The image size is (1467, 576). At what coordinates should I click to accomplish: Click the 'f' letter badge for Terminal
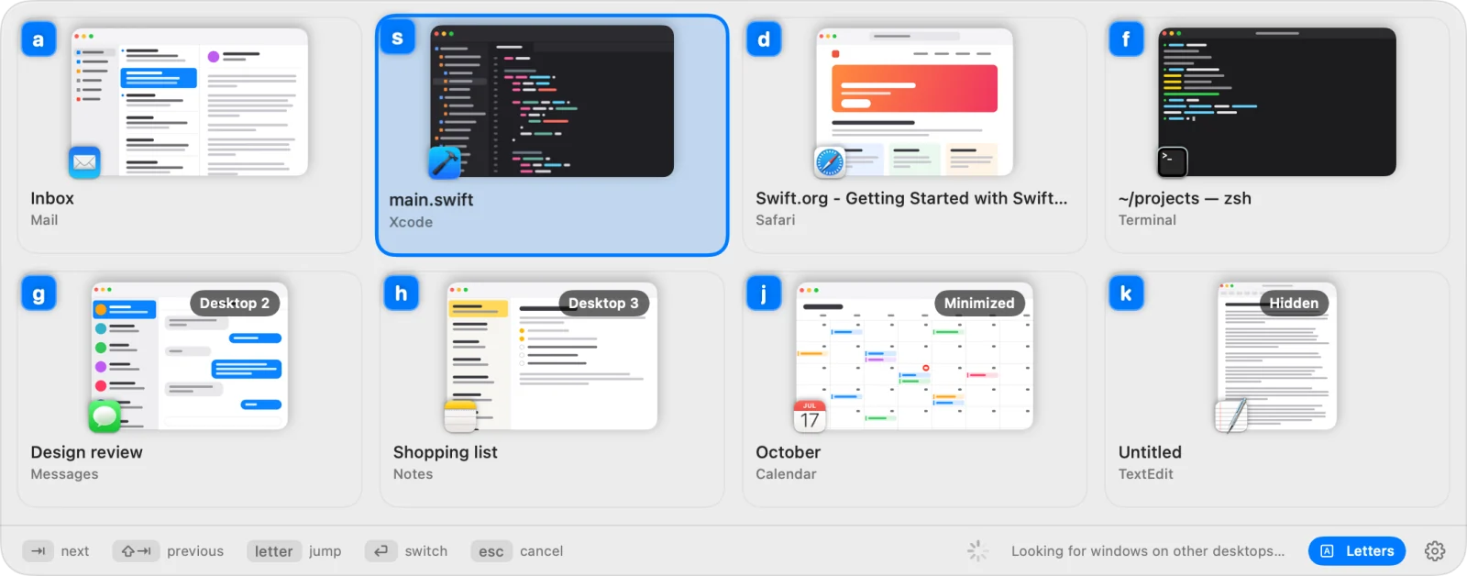pos(1126,39)
